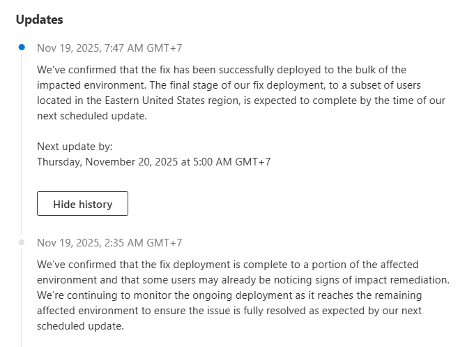
Task: Click the Thursday, November 20, 2025 date line
Action: [153, 161]
